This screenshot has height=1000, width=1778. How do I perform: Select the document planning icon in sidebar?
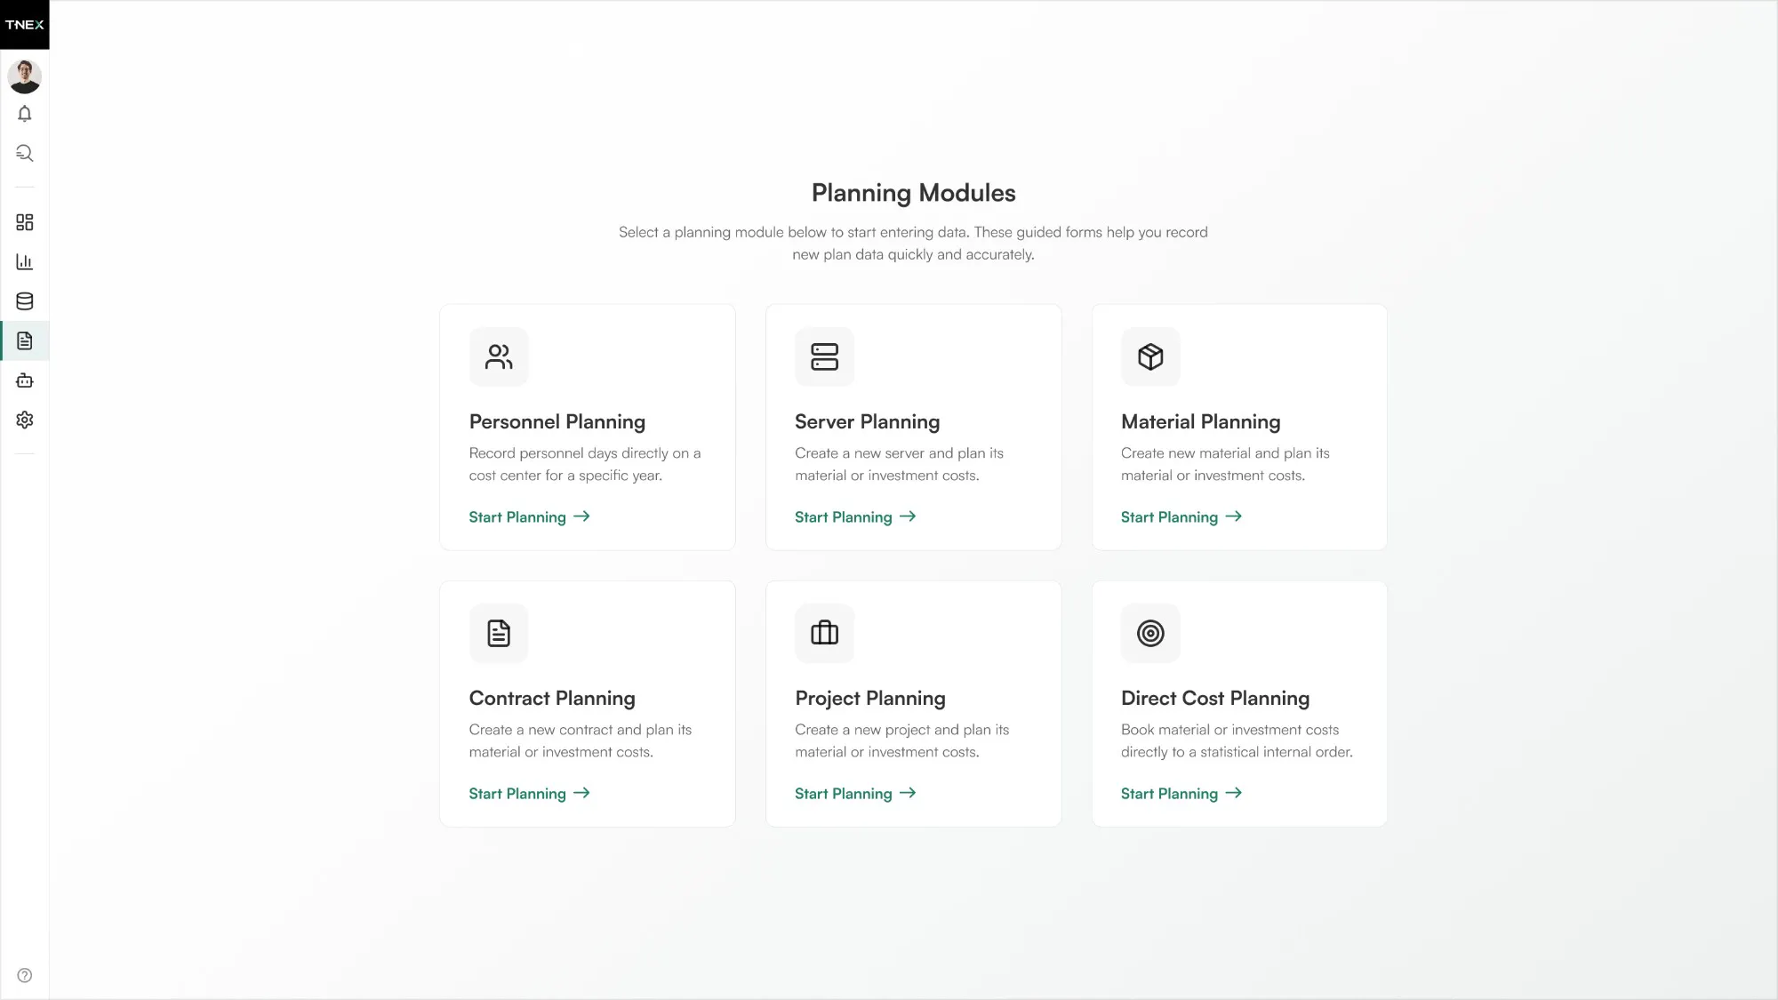(x=24, y=340)
